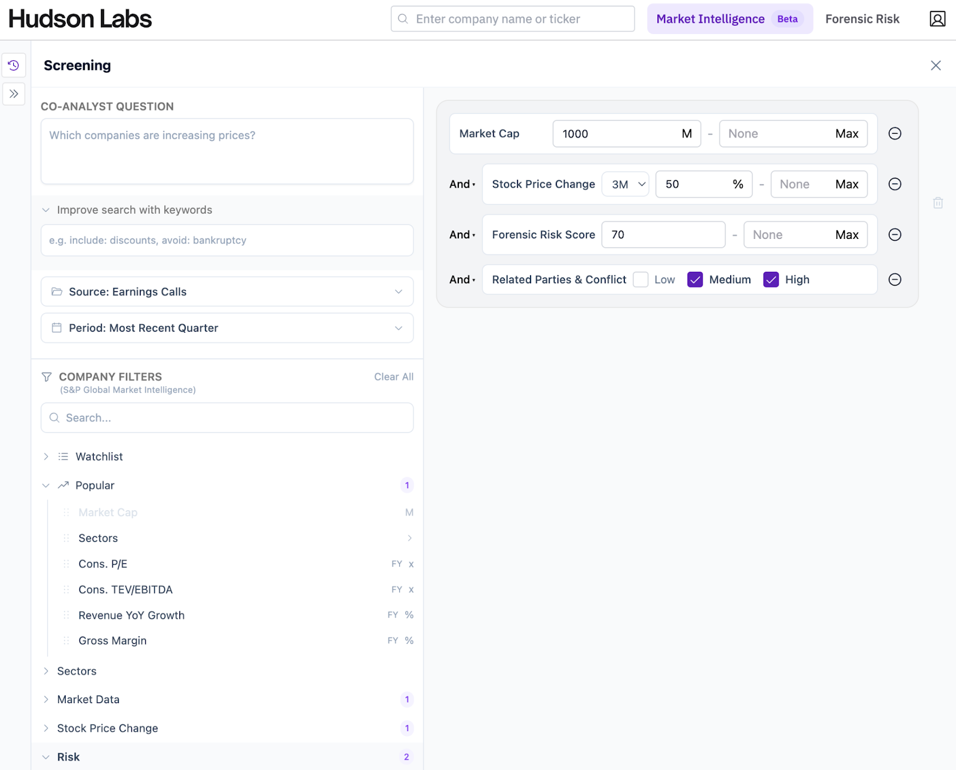Uncheck the Medium checkbox

coord(695,280)
